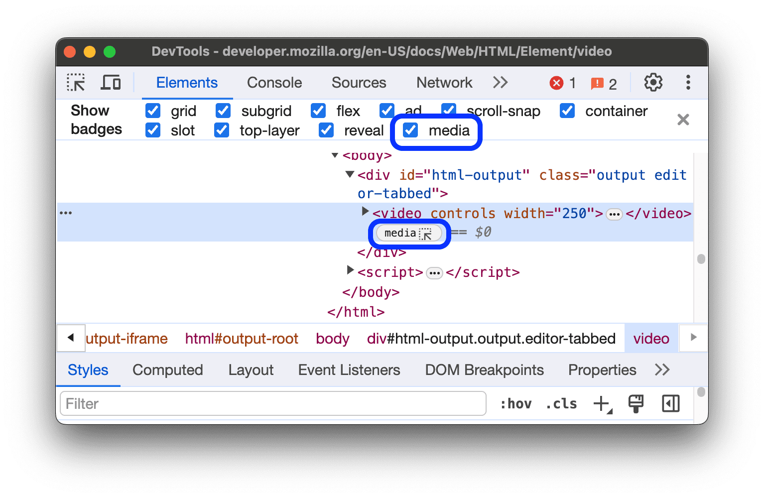Viewport: 764px width, 498px height.
Task: Expand the video element node
Action: pyautogui.click(x=365, y=211)
